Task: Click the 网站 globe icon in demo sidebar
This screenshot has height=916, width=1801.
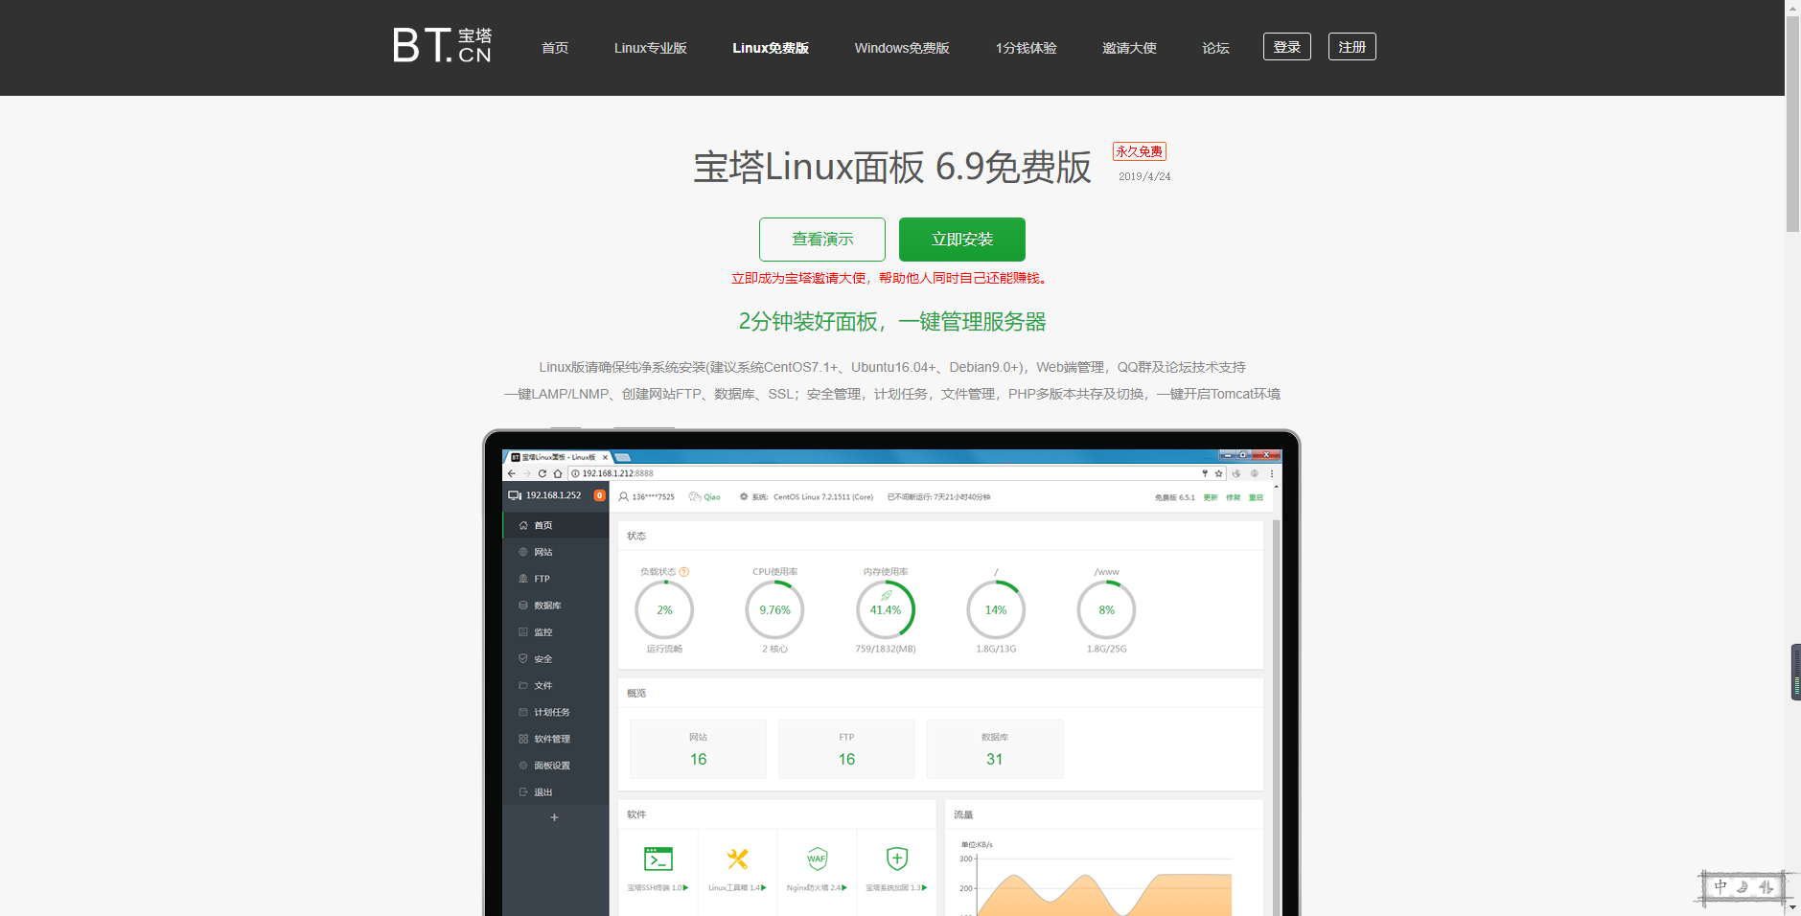Action: tap(523, 552)
